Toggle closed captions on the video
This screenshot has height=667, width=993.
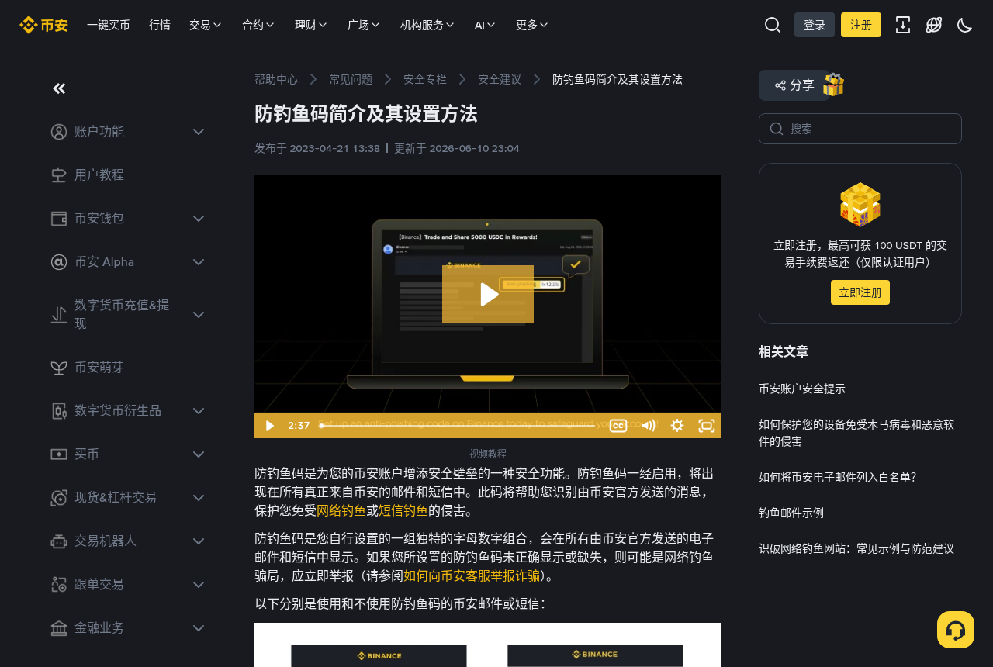point(618,426)
